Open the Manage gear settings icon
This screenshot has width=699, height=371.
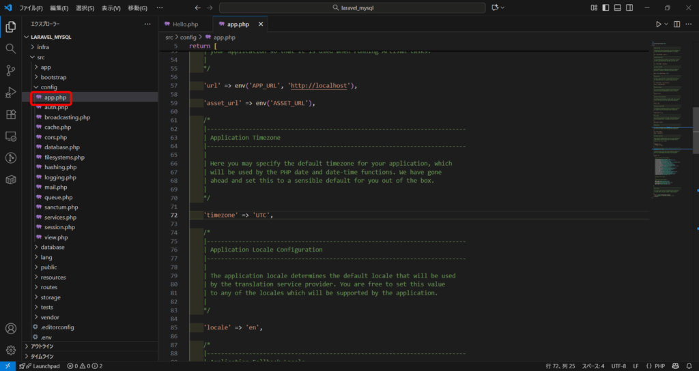[10, 351]
